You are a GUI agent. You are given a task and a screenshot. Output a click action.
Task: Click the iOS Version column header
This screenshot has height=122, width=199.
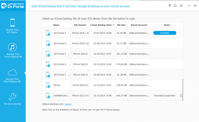click(x=80, y=25)
